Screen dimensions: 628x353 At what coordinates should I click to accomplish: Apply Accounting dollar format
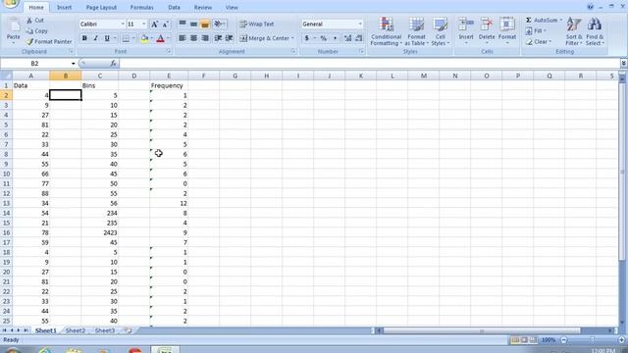307,38
